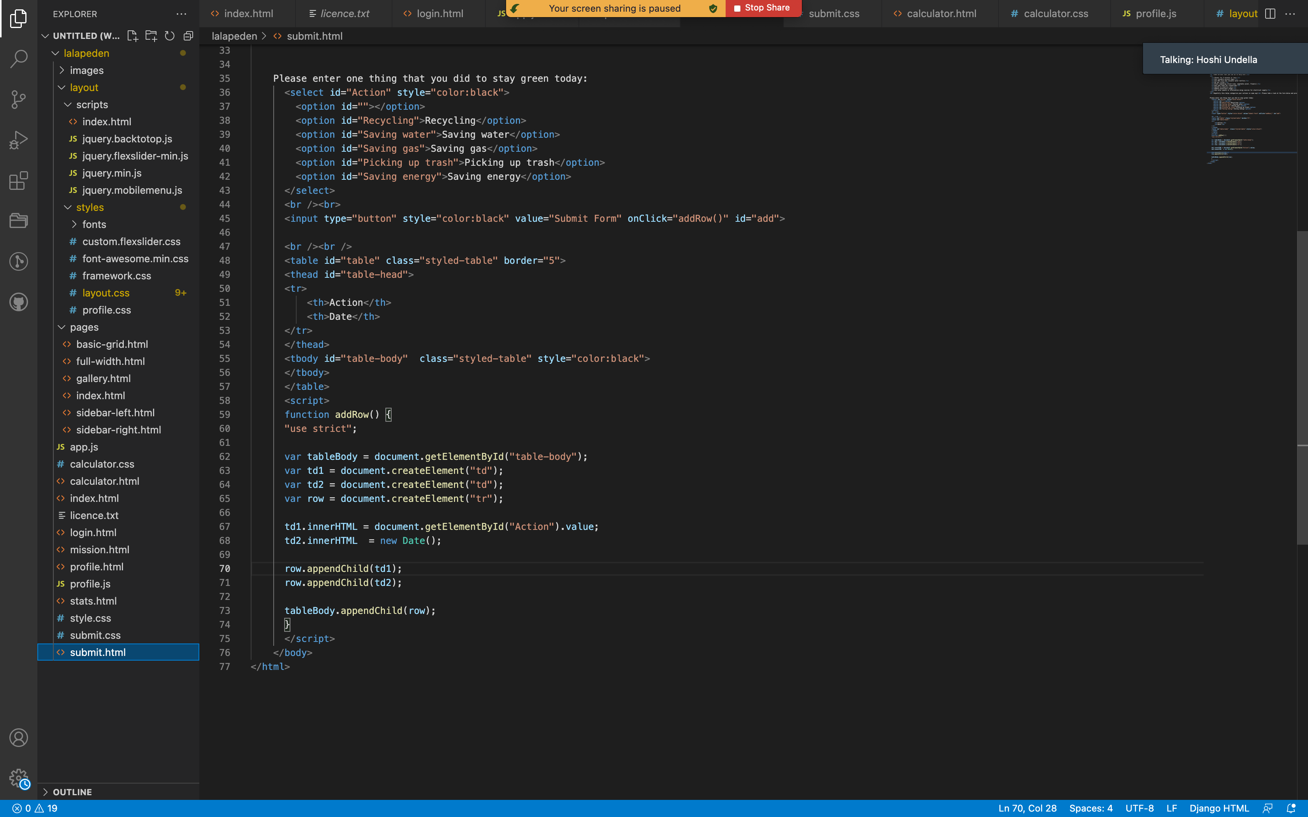Click Django HTML language mode in status bar

[1219, 808]
